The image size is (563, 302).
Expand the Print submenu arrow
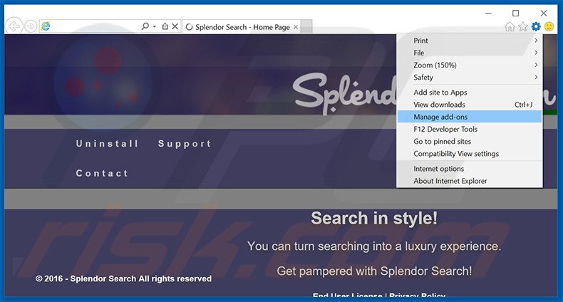pos(536,41)
